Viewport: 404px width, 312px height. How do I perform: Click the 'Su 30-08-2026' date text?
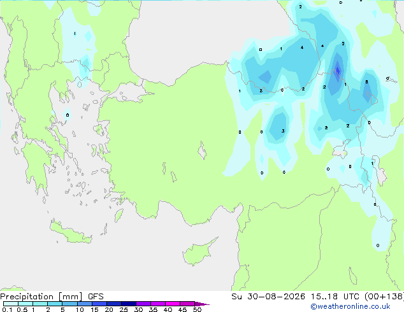click(268, 297)
